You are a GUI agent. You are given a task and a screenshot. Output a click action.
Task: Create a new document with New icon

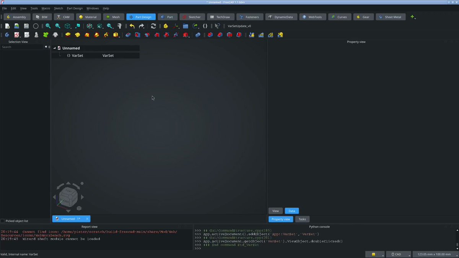pyautogui.click(x=7, y=26)
